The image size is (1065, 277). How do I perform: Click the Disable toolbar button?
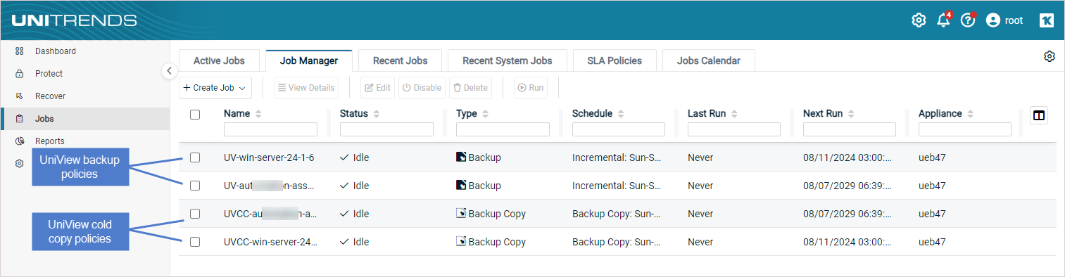[x=422, y=88]
